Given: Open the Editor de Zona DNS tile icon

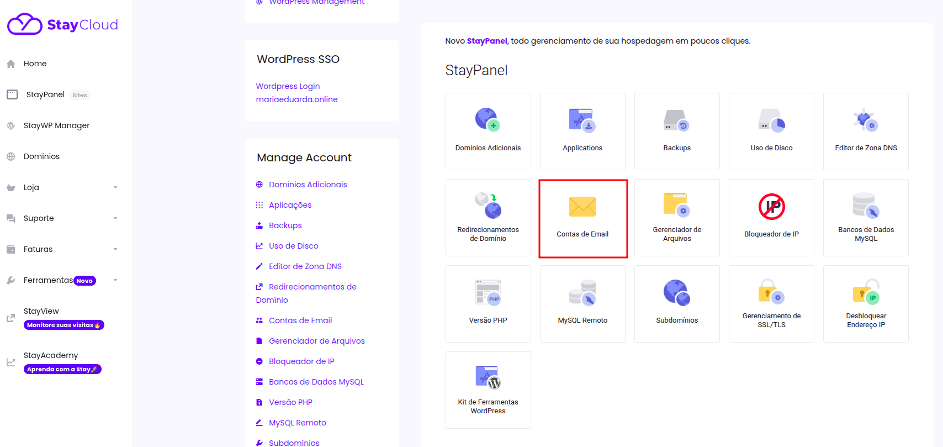Looking at the screenshot, I should (x=866, y=120).
